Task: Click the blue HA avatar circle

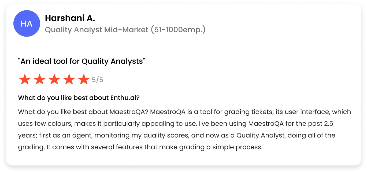Action: (27, 23)
